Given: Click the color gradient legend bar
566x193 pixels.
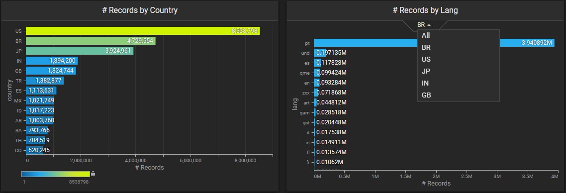Looking at the screenshot, I should click(56, 174).
